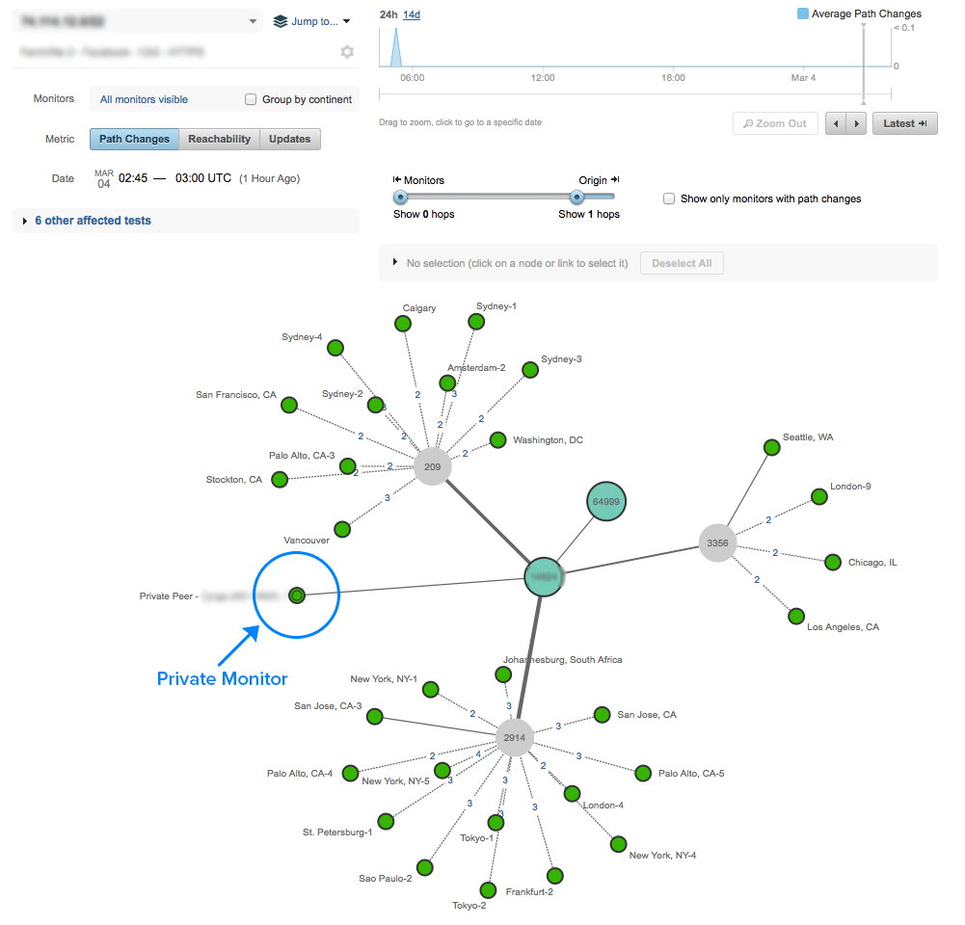
Task: Enable Group by continent checkbox
Action: 251,99
